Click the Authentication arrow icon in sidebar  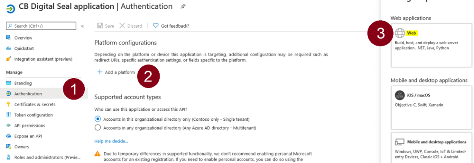point(8,94)
